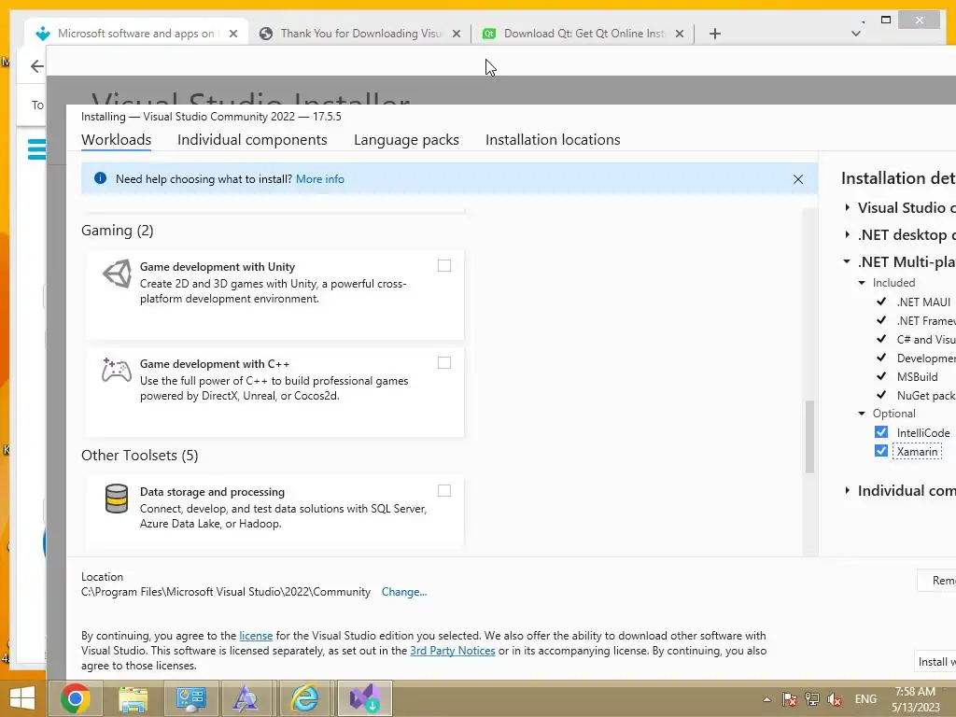Check the Data storage and processing workload
Screen dimensions: 956x717
(x=444, y=491)
